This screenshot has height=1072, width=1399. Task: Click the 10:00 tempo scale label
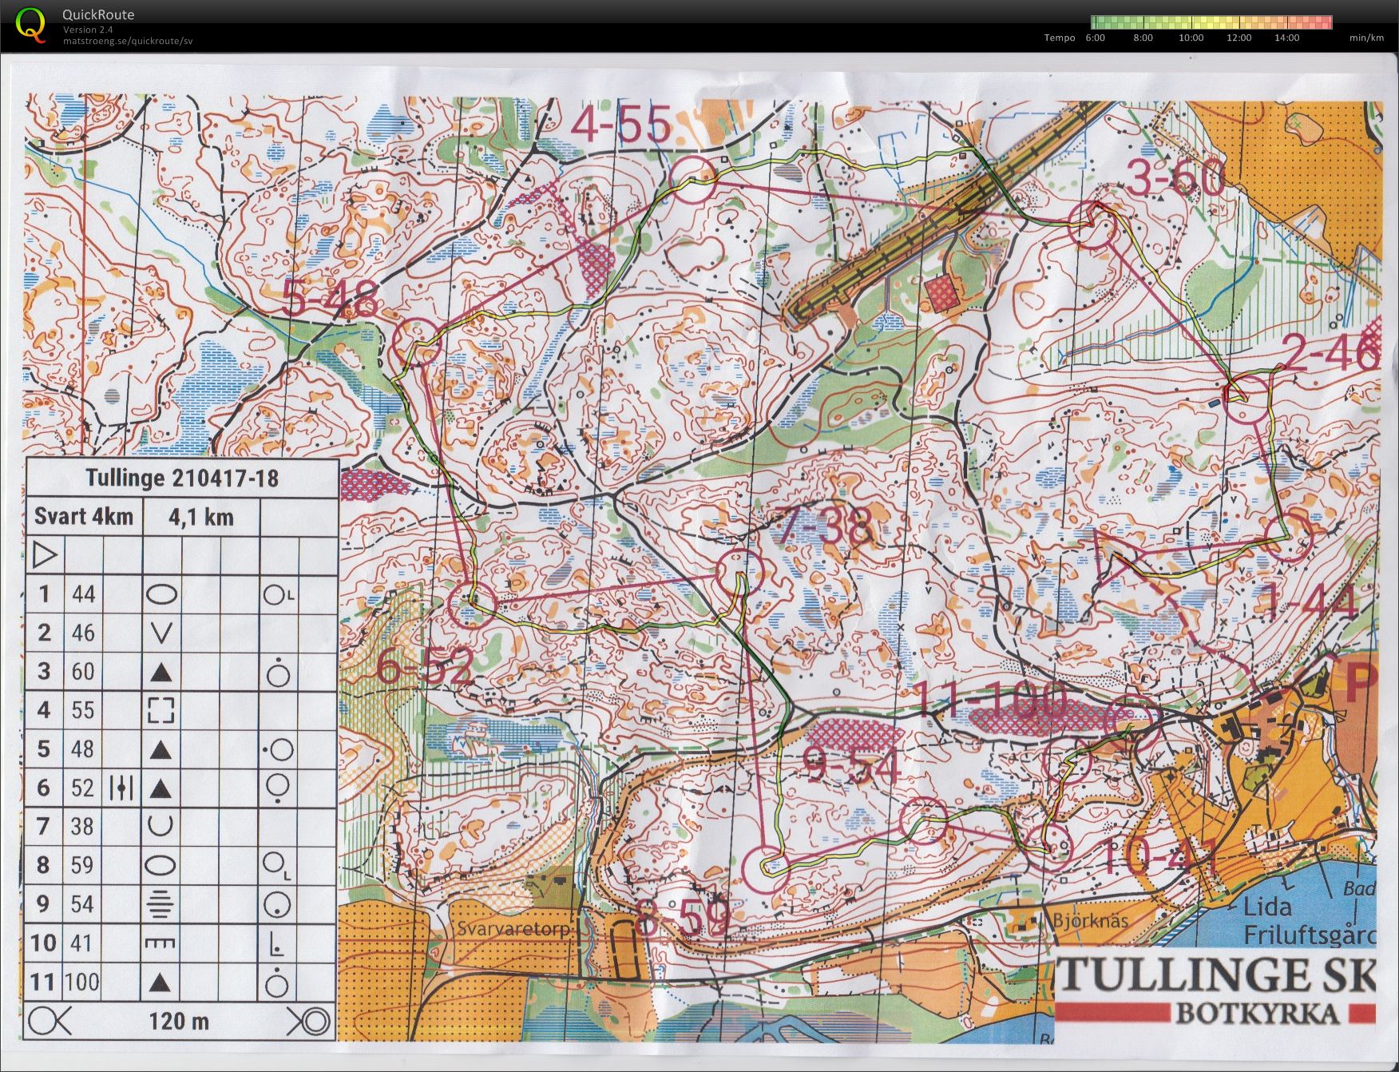click(x=1191, y=38)
